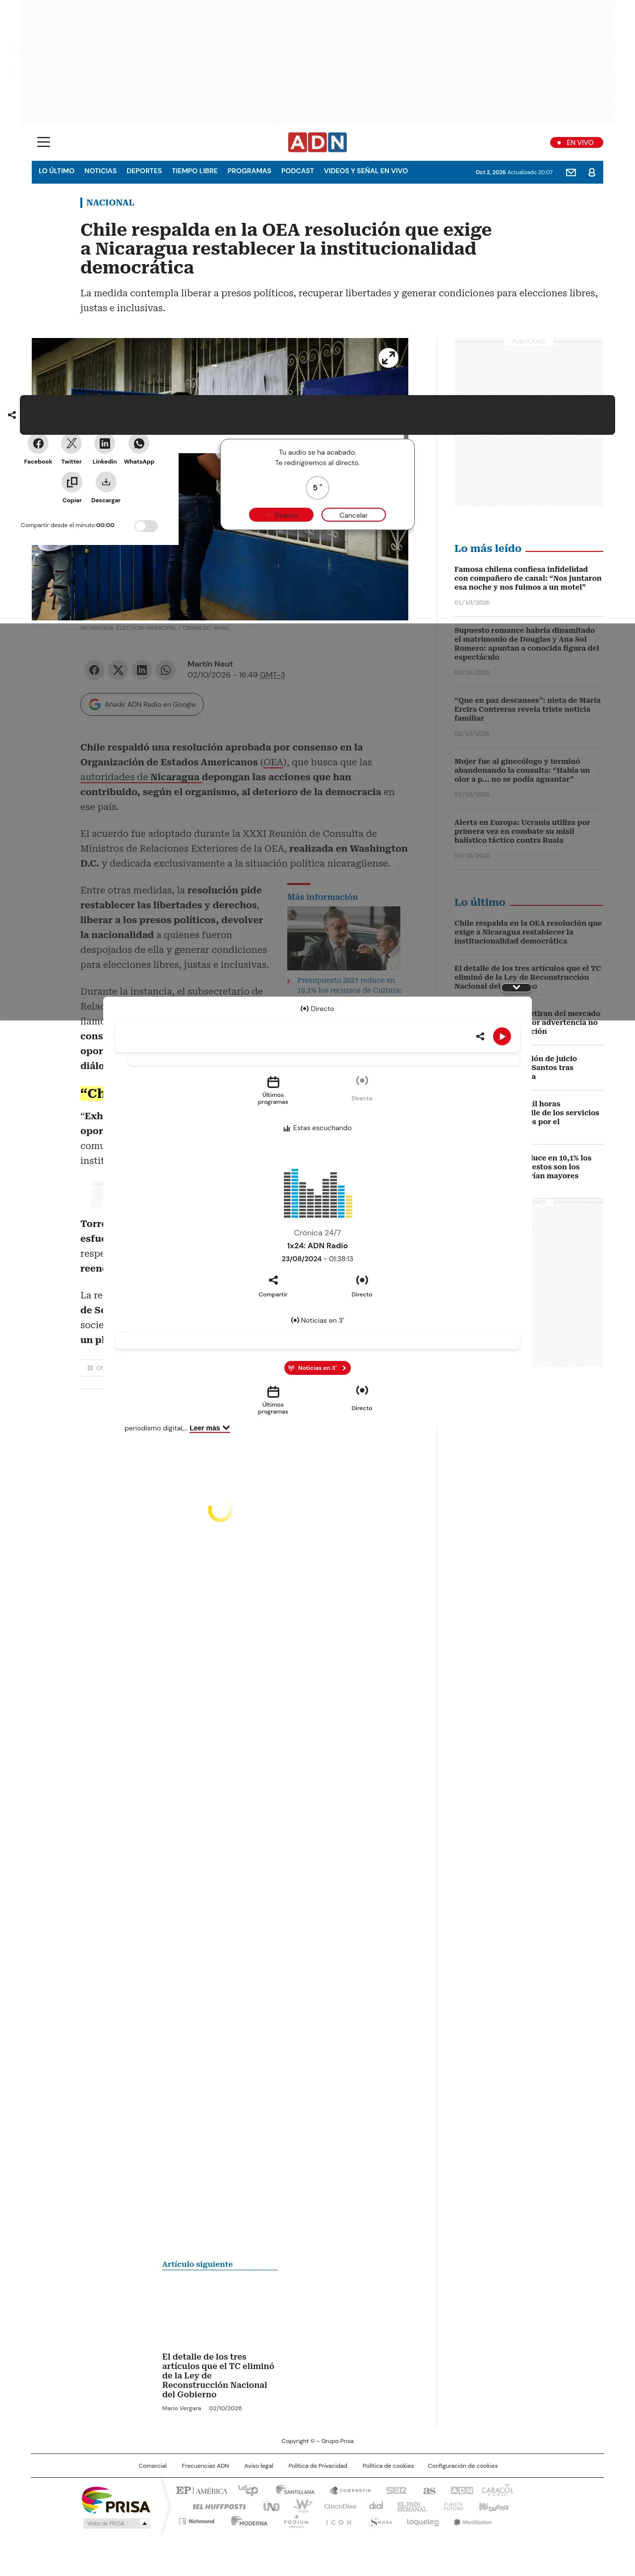Screen dimensions: 635x2576
Task: Open the Martín Neut author link
Action: point(210,664)
